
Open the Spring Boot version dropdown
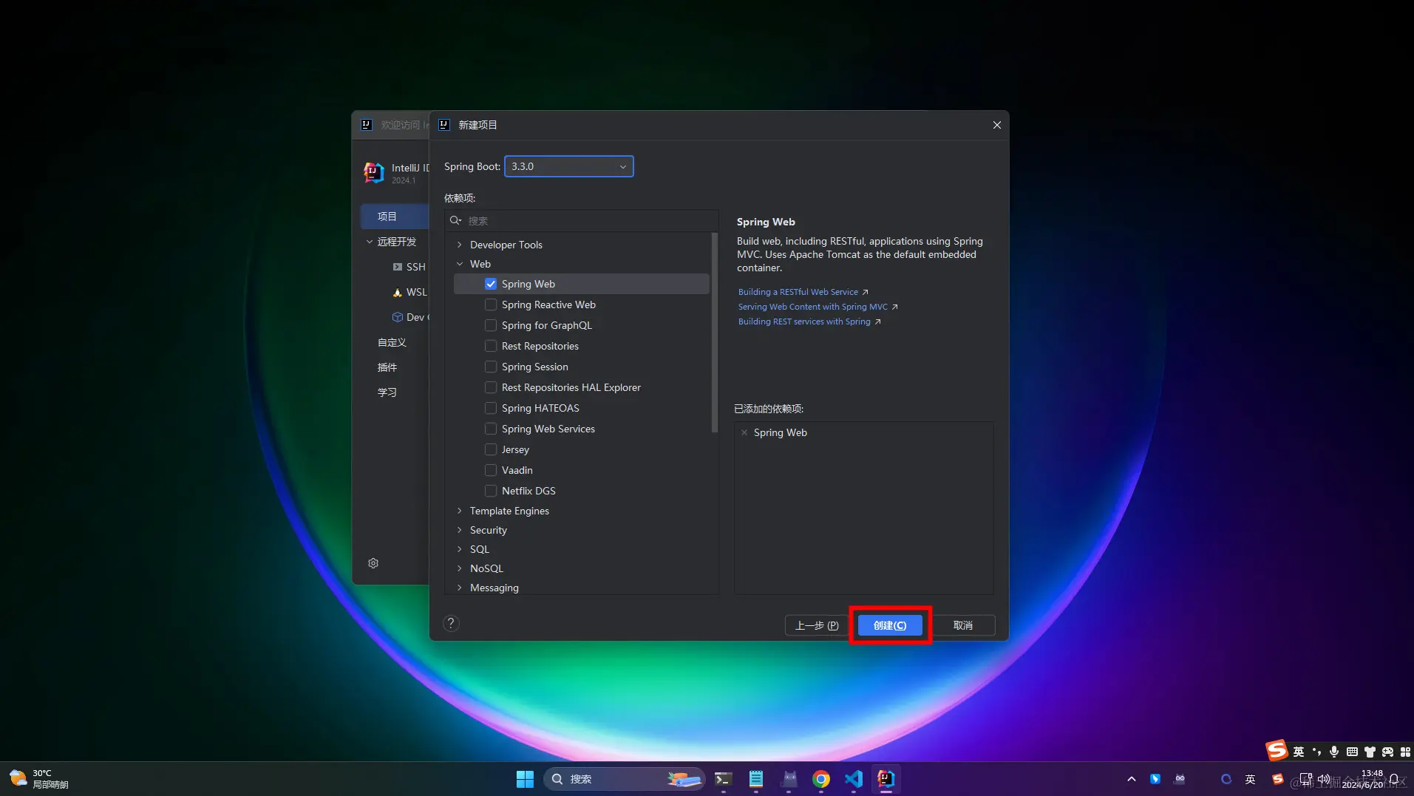(568, 166)
